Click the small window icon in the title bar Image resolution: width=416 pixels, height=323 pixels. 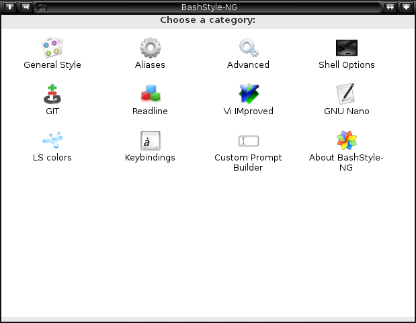(42, 7)
